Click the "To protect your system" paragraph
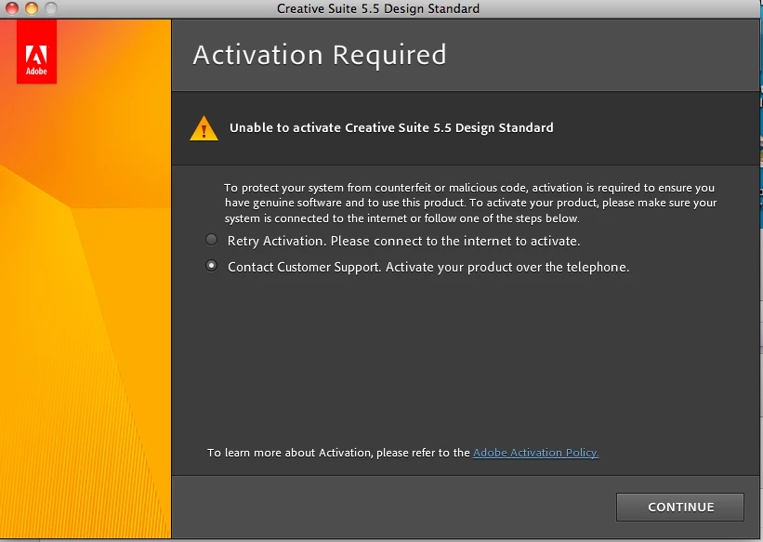 [470, 203]
